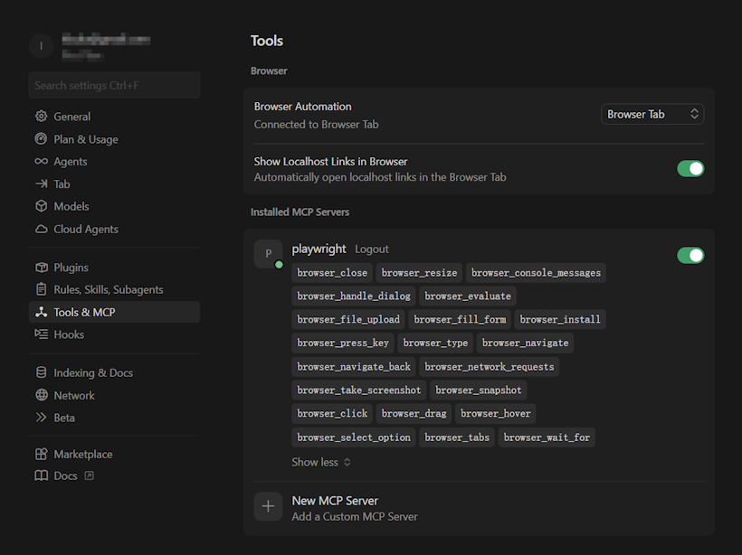Open the Browser Tab dropdown
This screenshot has height=555, width=742.
click(652, 114)
